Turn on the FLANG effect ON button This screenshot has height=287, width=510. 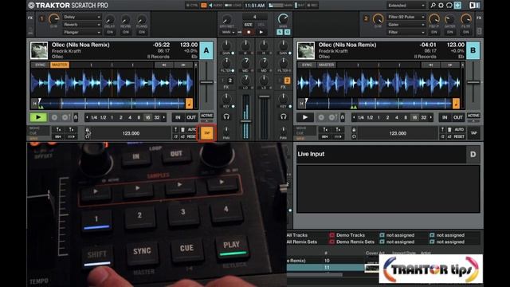[142, 32]
